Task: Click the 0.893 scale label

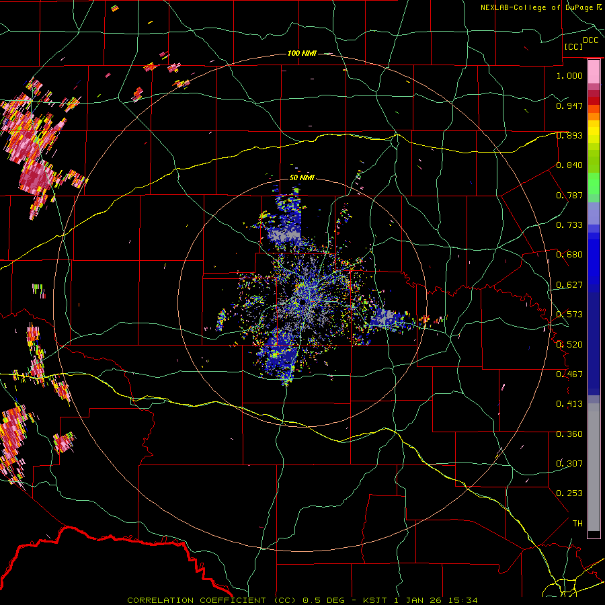Action: click(569, 135)
